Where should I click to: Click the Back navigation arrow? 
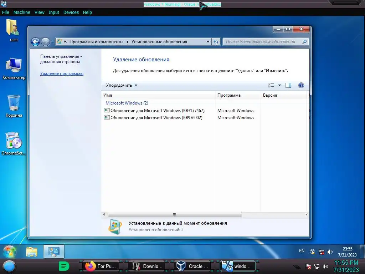click(x=35, y=42)
